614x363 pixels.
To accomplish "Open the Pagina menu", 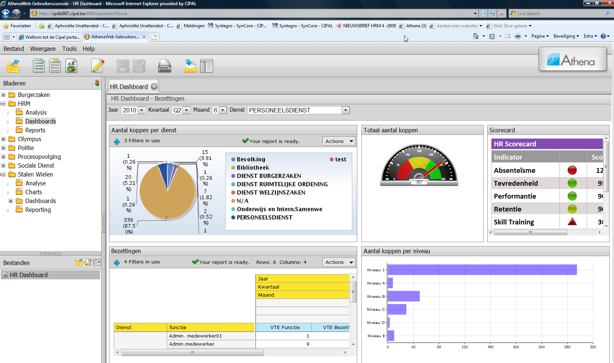I will pyautogui.click(x=540, y=36).
